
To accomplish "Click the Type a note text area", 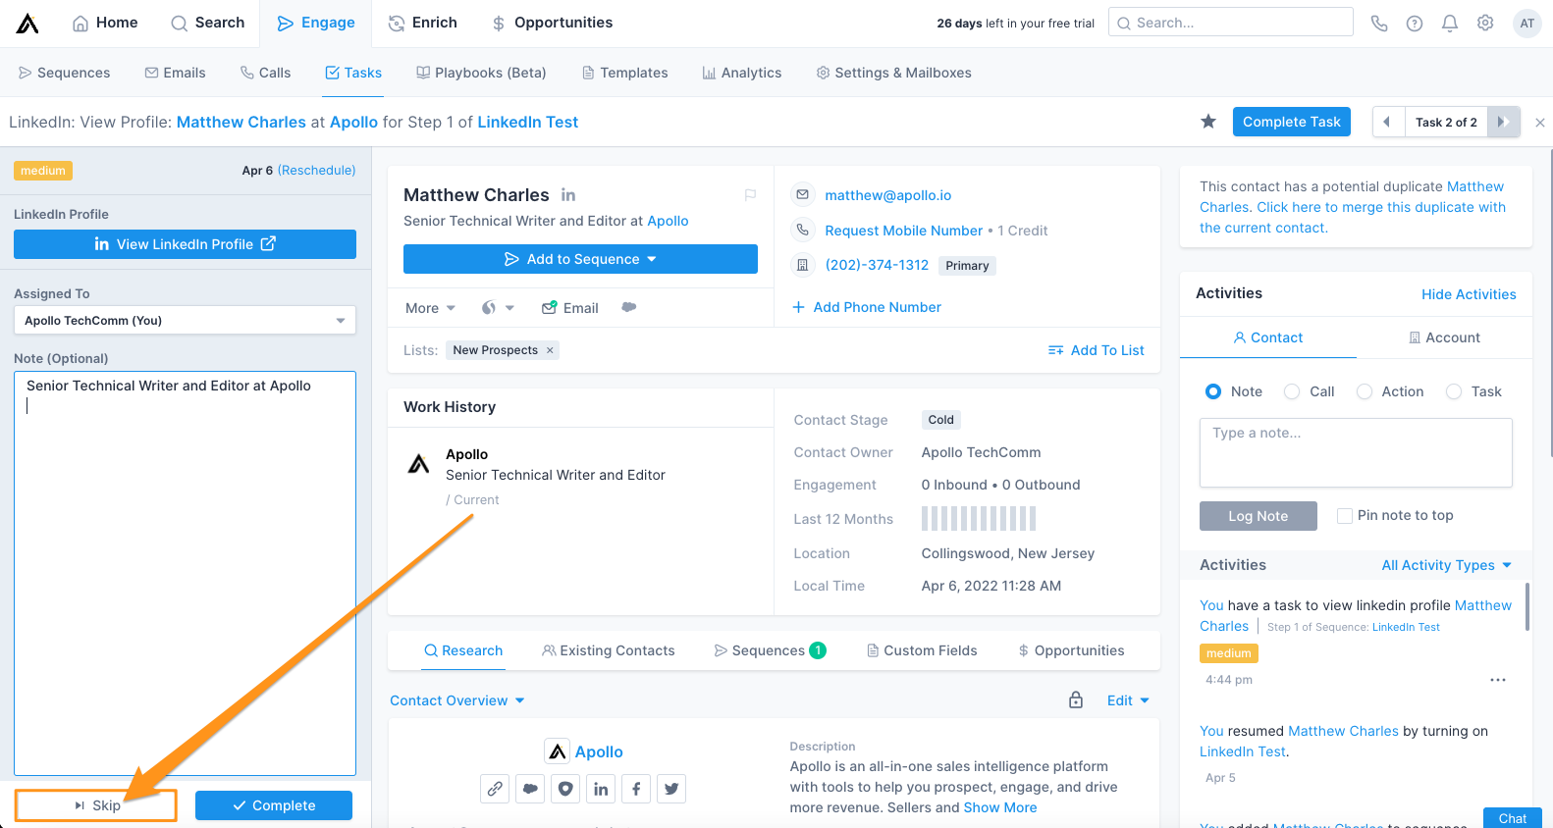I will coord(1356,453).
